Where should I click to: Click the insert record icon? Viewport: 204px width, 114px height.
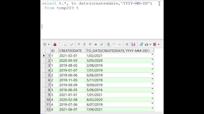pyautogui.click(x=61, y=44)
